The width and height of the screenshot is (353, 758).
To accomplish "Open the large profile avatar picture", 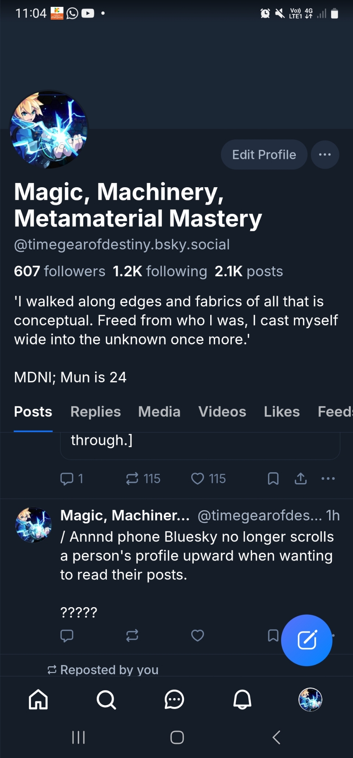I will (49, 130).
